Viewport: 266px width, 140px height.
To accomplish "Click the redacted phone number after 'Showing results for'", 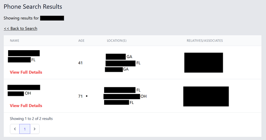I will 52,18.
